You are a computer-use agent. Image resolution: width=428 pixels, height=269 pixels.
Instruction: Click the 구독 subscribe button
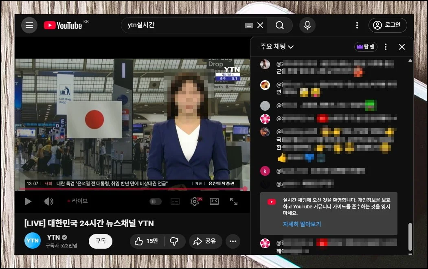coord(101,241)
